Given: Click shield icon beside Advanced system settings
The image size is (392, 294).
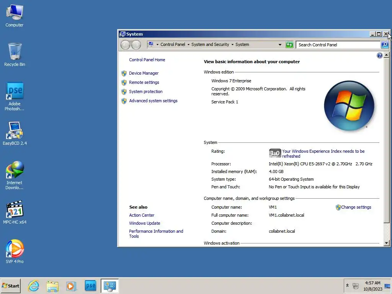Looking at the screenshot, I should [124, 101].
